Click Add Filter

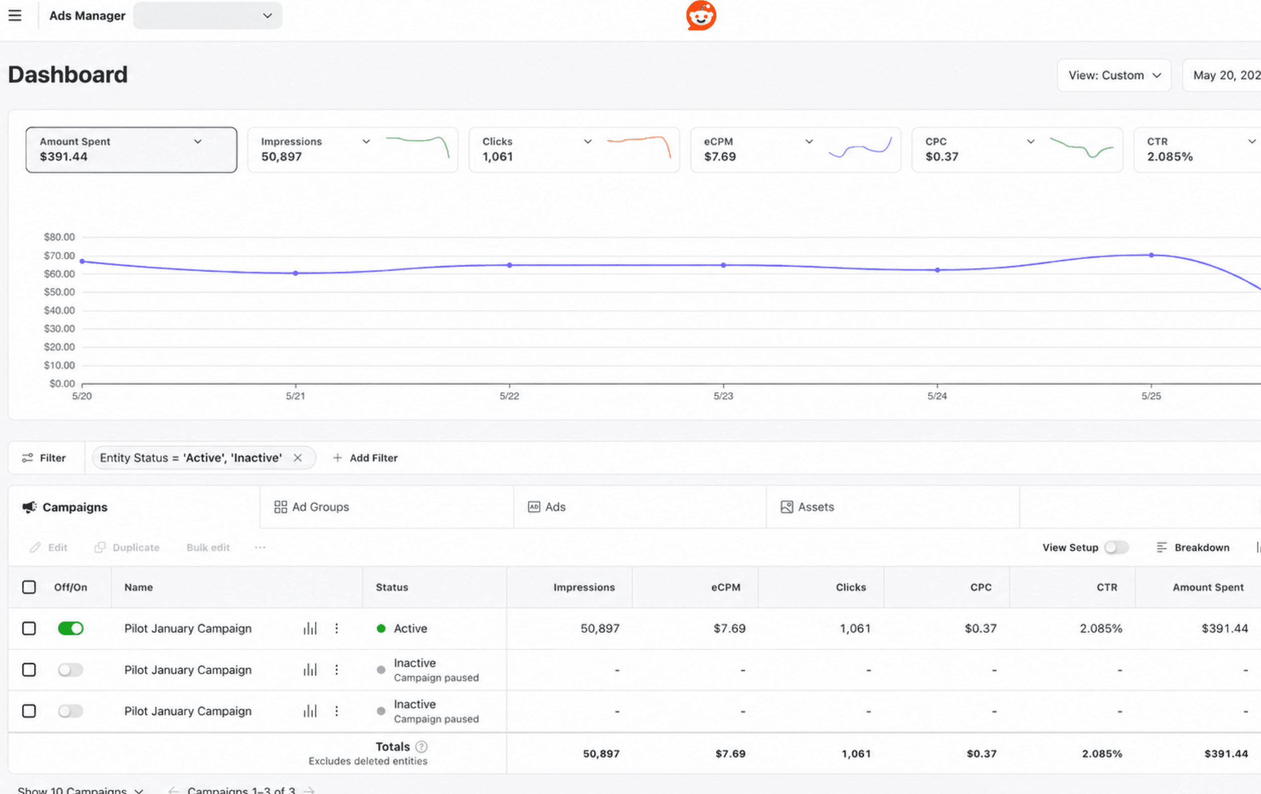click(366, 458)
